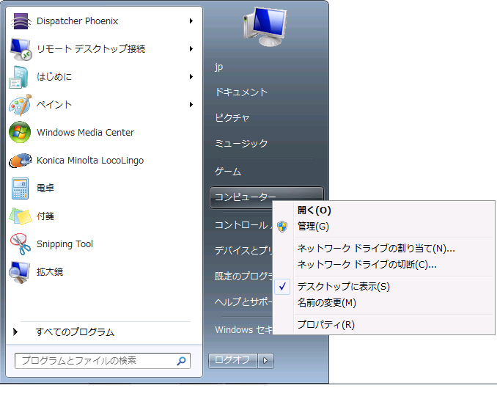This screenshot has height=399, width=497.
Task: Click the search magnifier icon in search box
Action: 181,361
